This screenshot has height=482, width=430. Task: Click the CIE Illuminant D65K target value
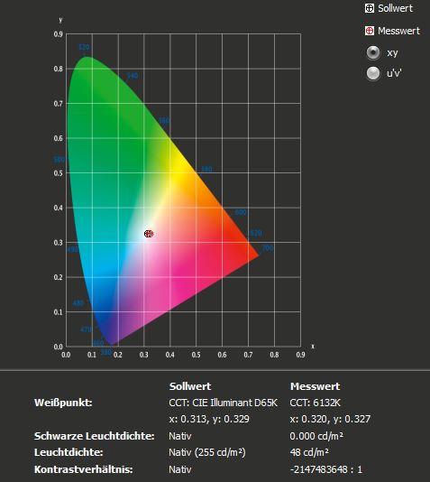[x=223, y=403]
